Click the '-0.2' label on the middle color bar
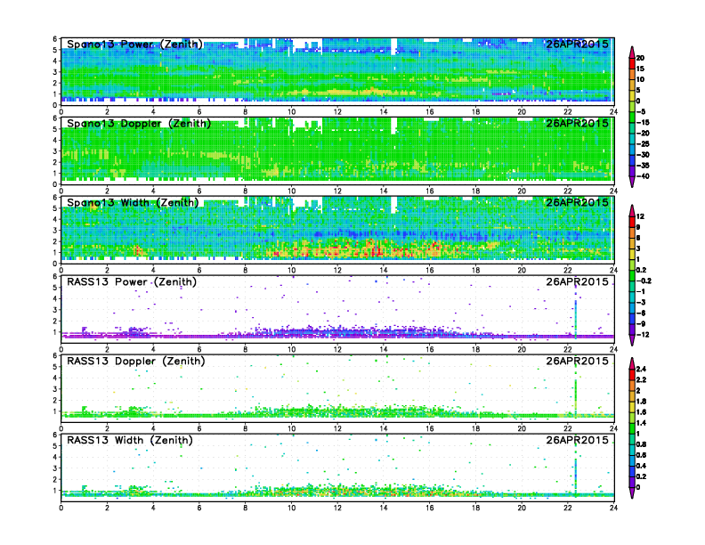Image resolution: width=705 pixels, height=545 pixels. point(644,281)
